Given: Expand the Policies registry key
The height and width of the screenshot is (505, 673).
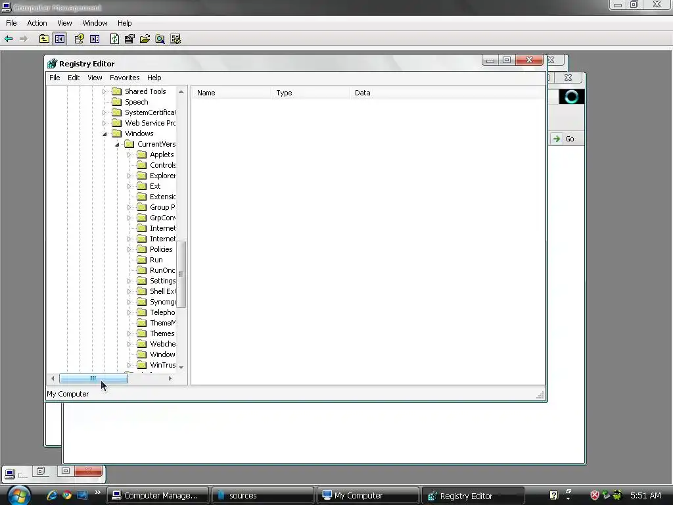Looking at the screenshot, I should (x=129, y=249).
